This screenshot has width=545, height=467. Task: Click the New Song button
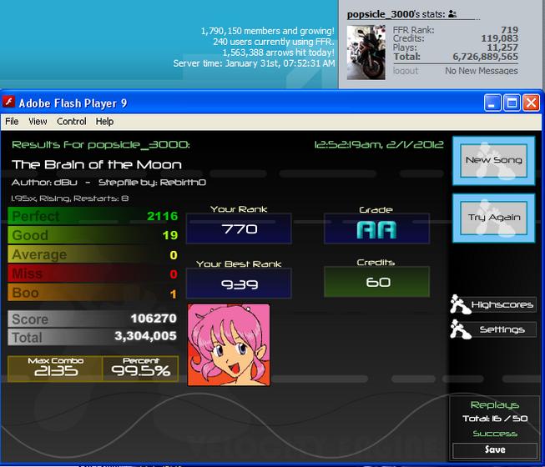[x=493, y=160]
